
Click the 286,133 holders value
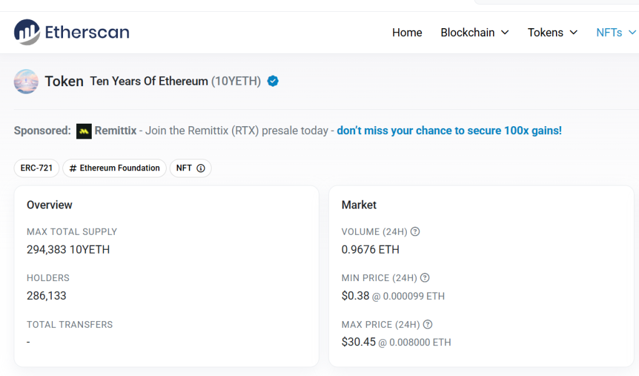[46, 295]
